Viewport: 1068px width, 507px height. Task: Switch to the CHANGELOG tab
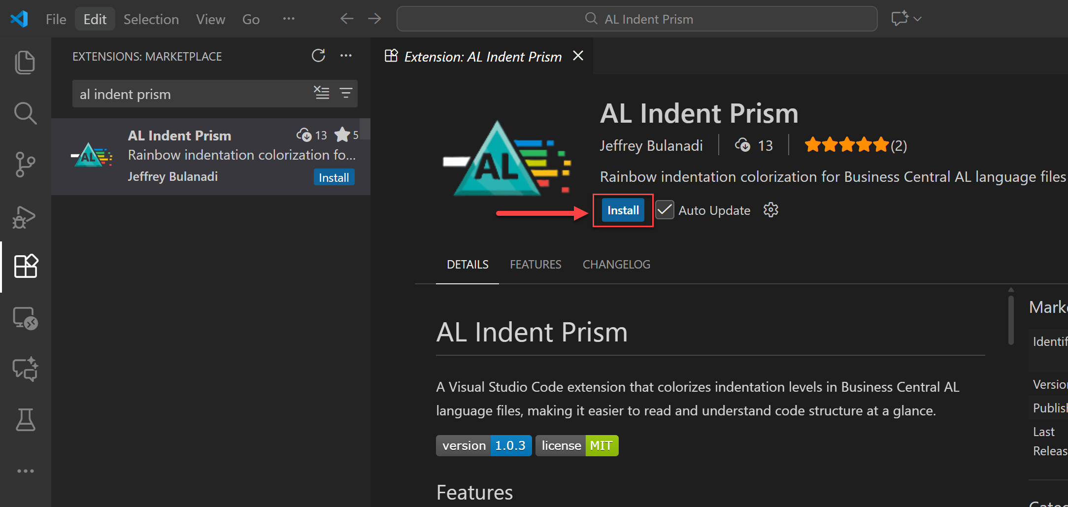click(616, 265)
